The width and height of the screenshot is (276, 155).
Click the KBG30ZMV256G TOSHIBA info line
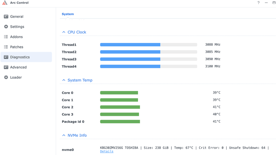(184, 148)
